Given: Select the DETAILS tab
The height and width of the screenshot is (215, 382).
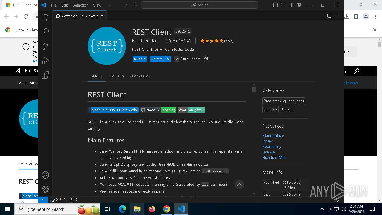Looking at the screenshot, I should pyautogui.click(x=97, y=76).
